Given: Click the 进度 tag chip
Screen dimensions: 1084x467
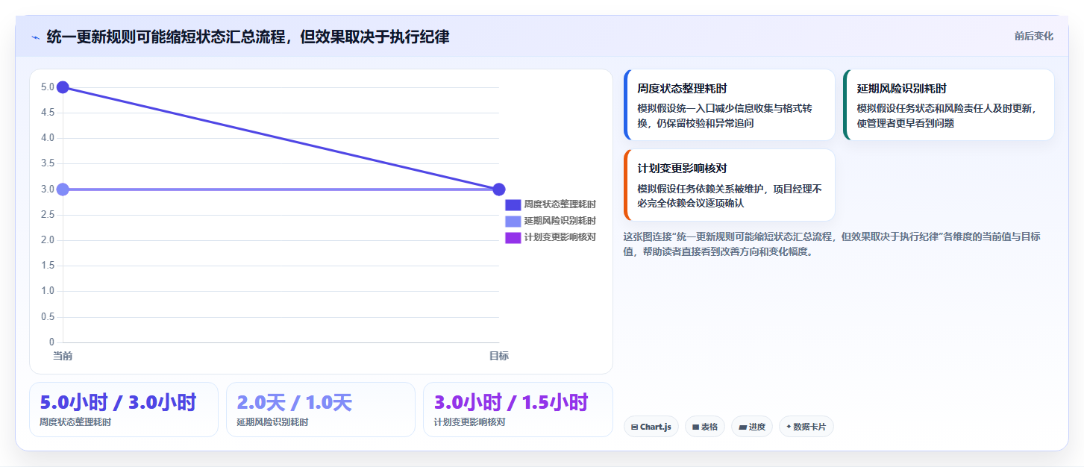Looking at the screenshot, I should pyautogui.click(x=752, y=427).
